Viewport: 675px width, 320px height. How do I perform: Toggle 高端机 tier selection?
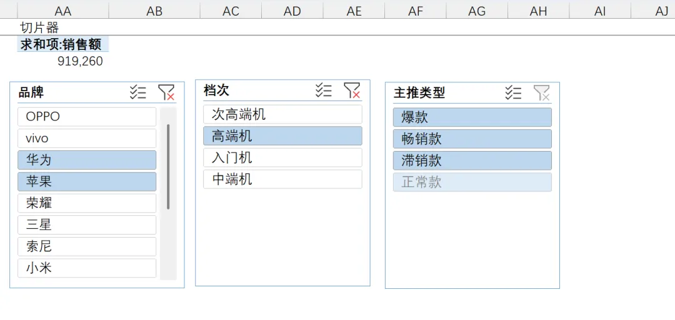click(x=282, y=136)
